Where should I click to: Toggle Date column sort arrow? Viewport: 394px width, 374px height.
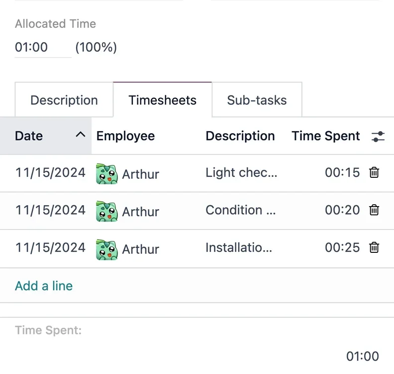click(x=80, y=135)
